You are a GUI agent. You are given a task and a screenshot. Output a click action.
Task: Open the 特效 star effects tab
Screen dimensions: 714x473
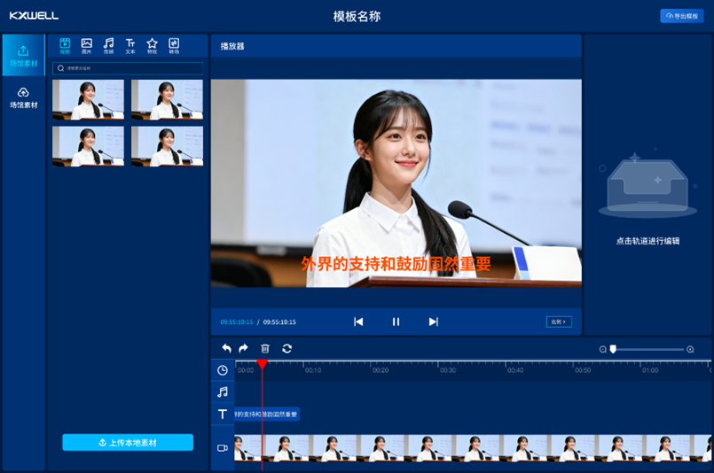click(x=152, y=46)
